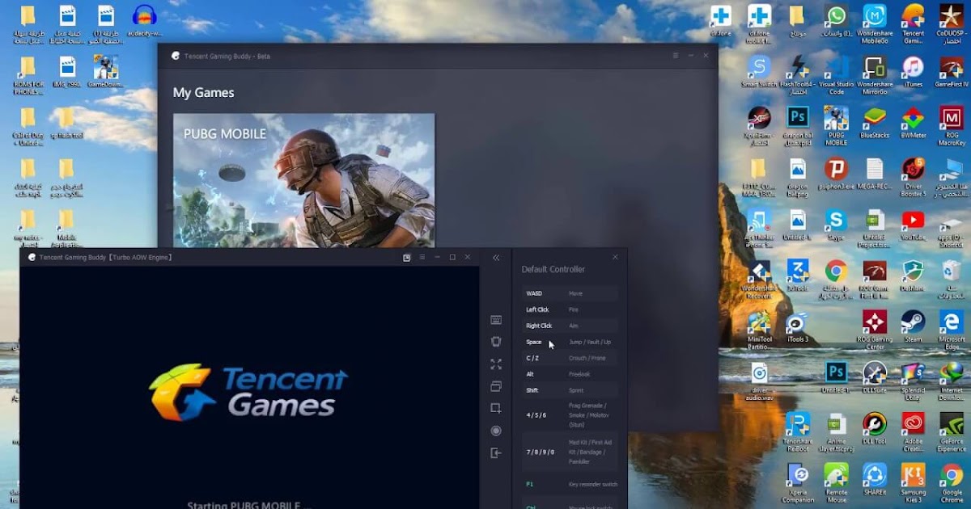The width and height of the screenshot is (971, 509).
Task: Open the Driver Booster 5 desktop icon
Action: point(913,176)
